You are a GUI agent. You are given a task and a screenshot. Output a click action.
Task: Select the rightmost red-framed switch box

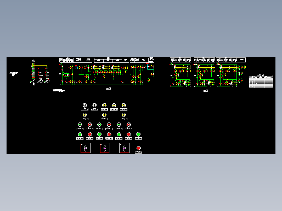(124, 148)
